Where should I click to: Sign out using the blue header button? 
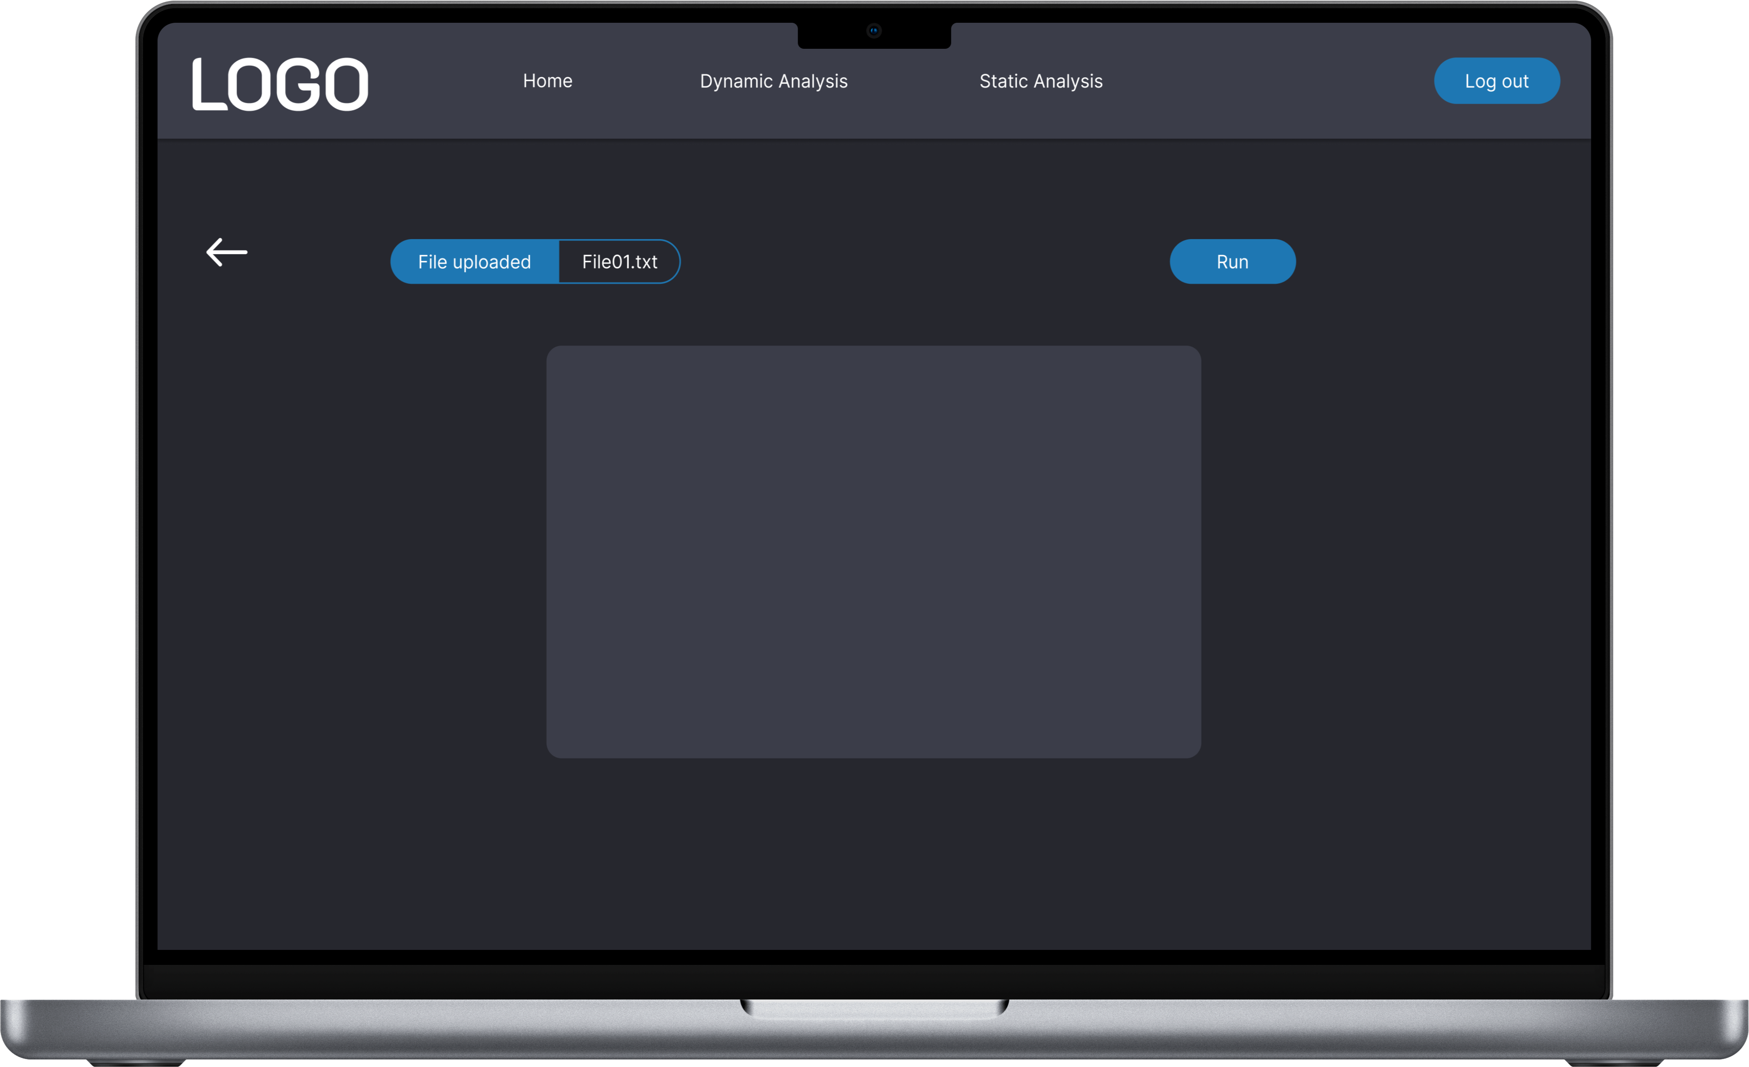[x=1496, y=81]
